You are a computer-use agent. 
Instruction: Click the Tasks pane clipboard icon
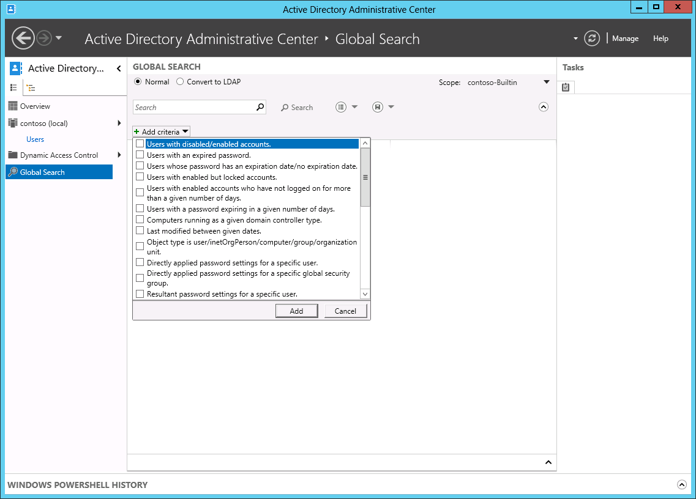(x=566, y=87)
